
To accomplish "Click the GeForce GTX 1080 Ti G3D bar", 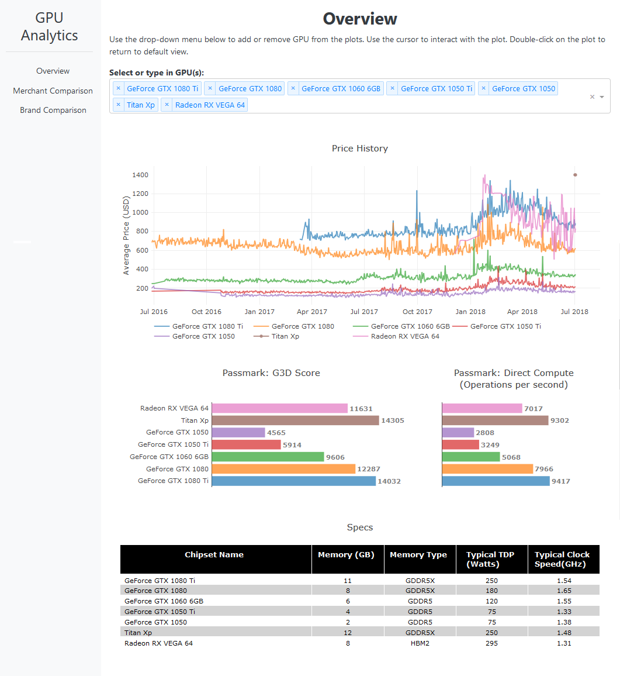I will pos(294,481).
